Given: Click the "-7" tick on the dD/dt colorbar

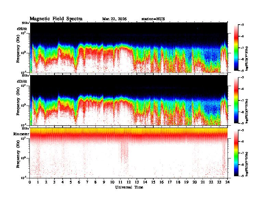Looking at the screenshot, I should pyautogui.click(x=242, y=100).
